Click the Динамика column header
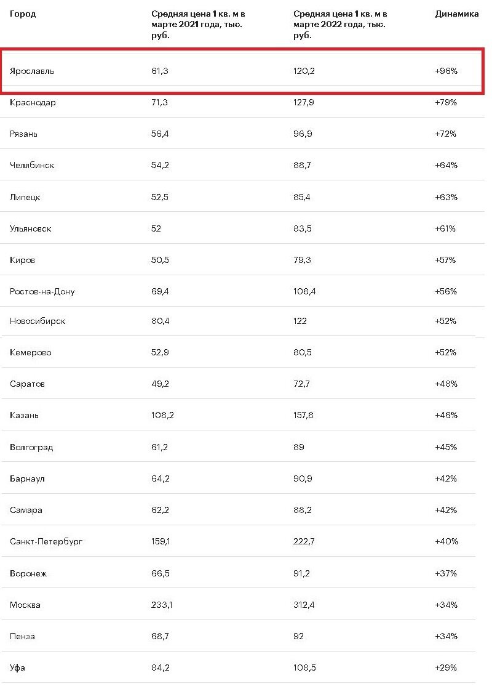492x686 pixels. pyautogui.click(x=456, y=14)
